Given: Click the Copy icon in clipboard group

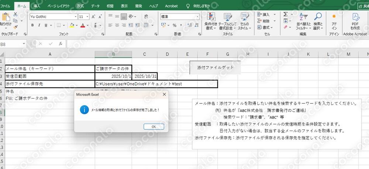Looking at the screenshot, I should click(15, 21).
